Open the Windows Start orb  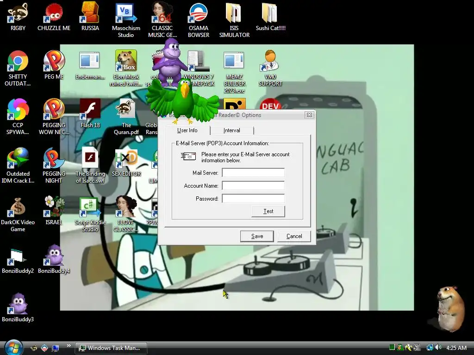point(14,348)
